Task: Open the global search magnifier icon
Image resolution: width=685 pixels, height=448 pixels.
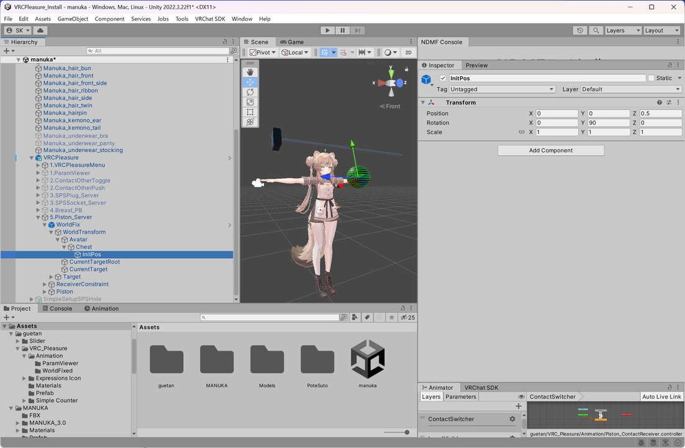Action: coord(596,30)
